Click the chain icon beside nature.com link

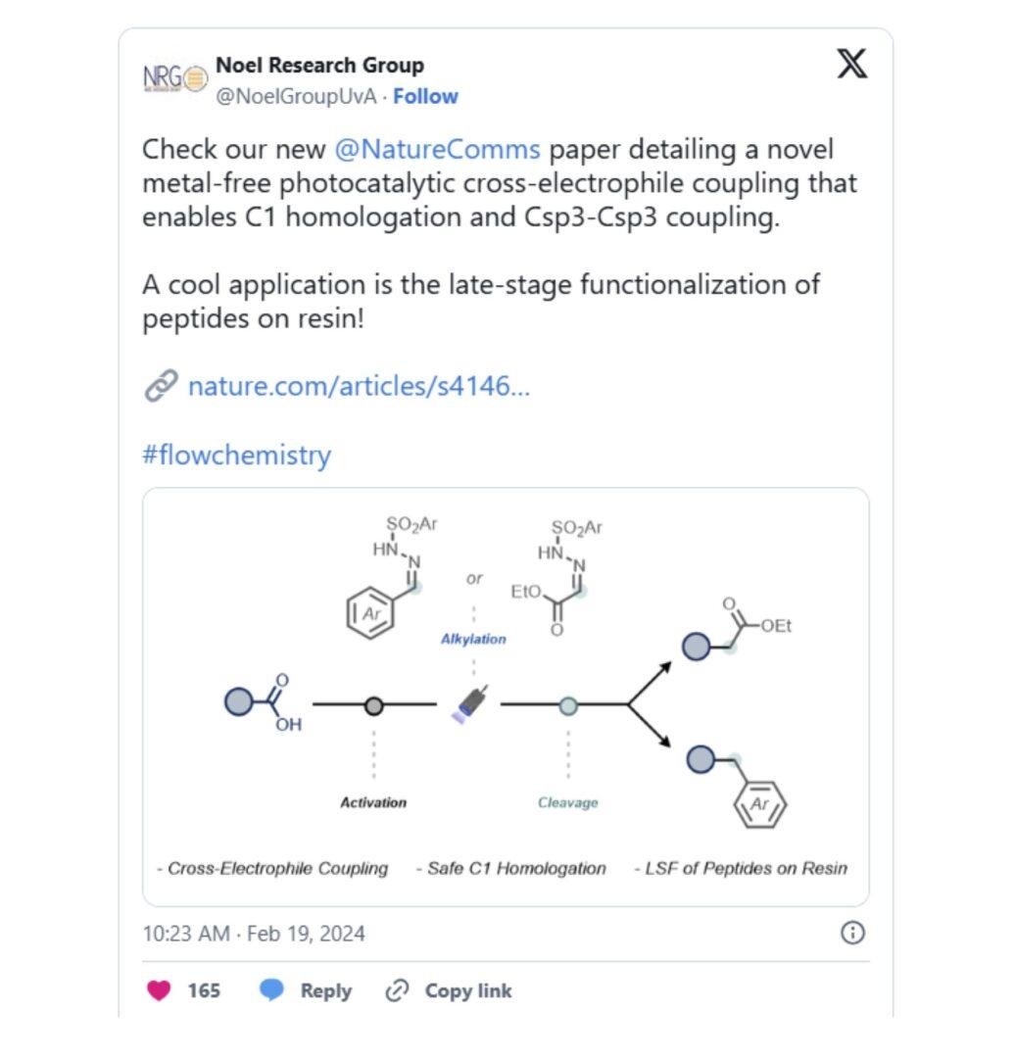point(162,386)
